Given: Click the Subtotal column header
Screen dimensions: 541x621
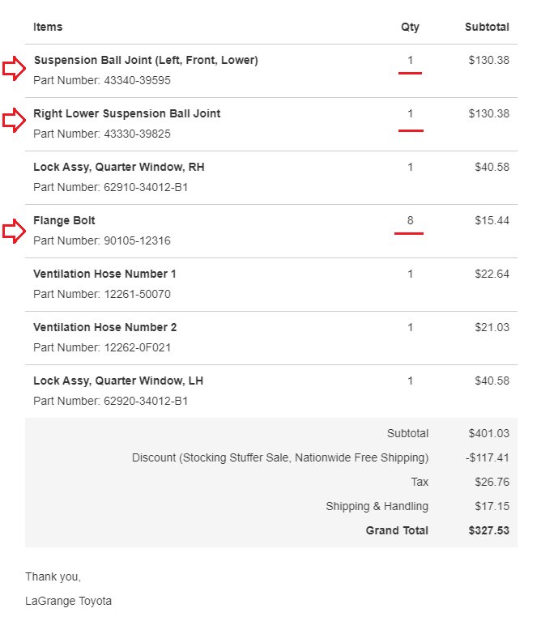Looking at the screenshot, I should pos(487,27).
